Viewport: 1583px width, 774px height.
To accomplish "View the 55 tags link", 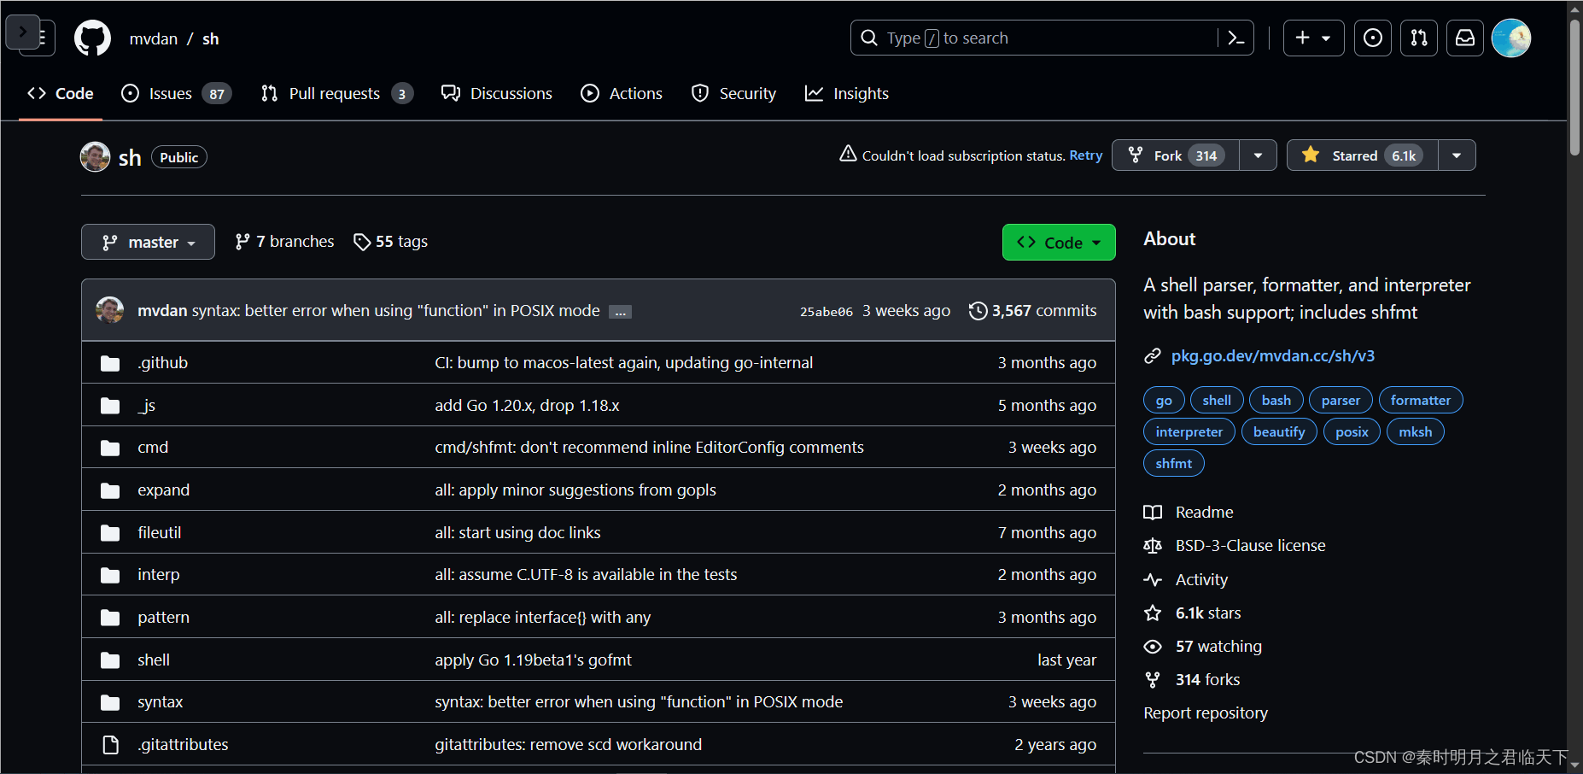I will click(391, 242).
